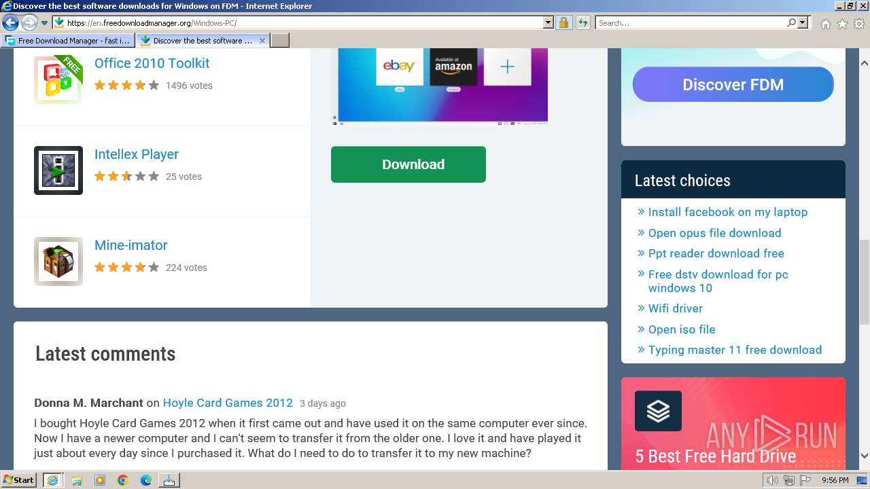Click the Action Center flag tray icon
870x489 pixels.
805,480
